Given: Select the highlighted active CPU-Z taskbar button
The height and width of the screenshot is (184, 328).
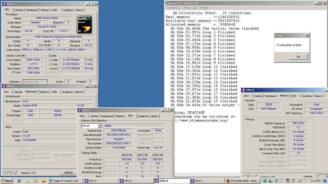Looking at the screenshot, I should [171, 181].
